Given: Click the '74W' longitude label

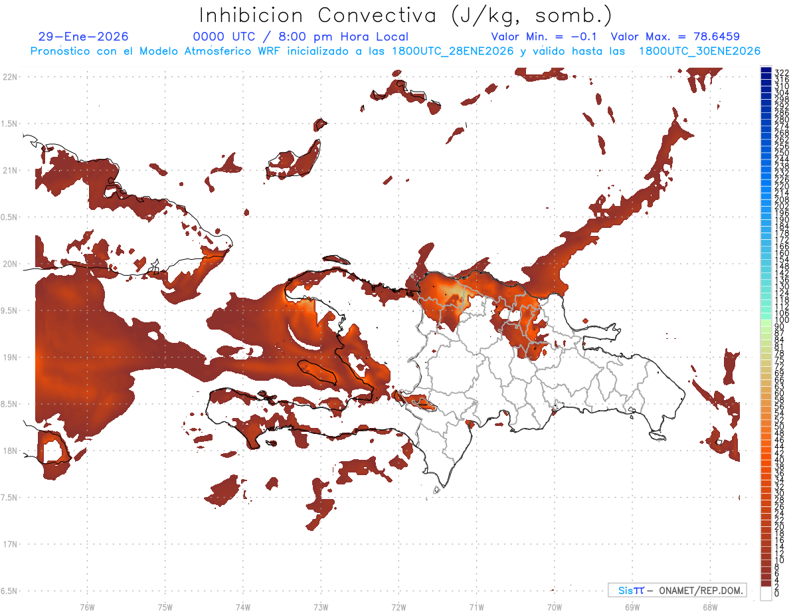Looking at the screenshot, I should [x=242, y=607].
